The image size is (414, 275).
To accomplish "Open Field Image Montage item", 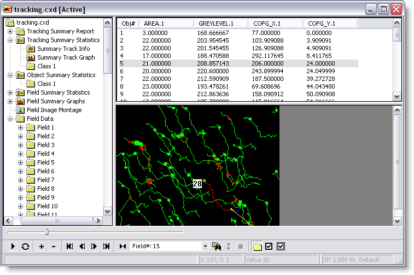I will 54,110.
